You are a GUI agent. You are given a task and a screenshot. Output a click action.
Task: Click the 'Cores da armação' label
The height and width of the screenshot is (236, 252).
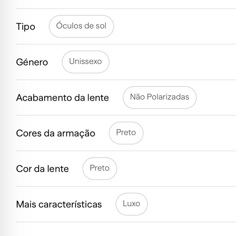coord(56,133)
